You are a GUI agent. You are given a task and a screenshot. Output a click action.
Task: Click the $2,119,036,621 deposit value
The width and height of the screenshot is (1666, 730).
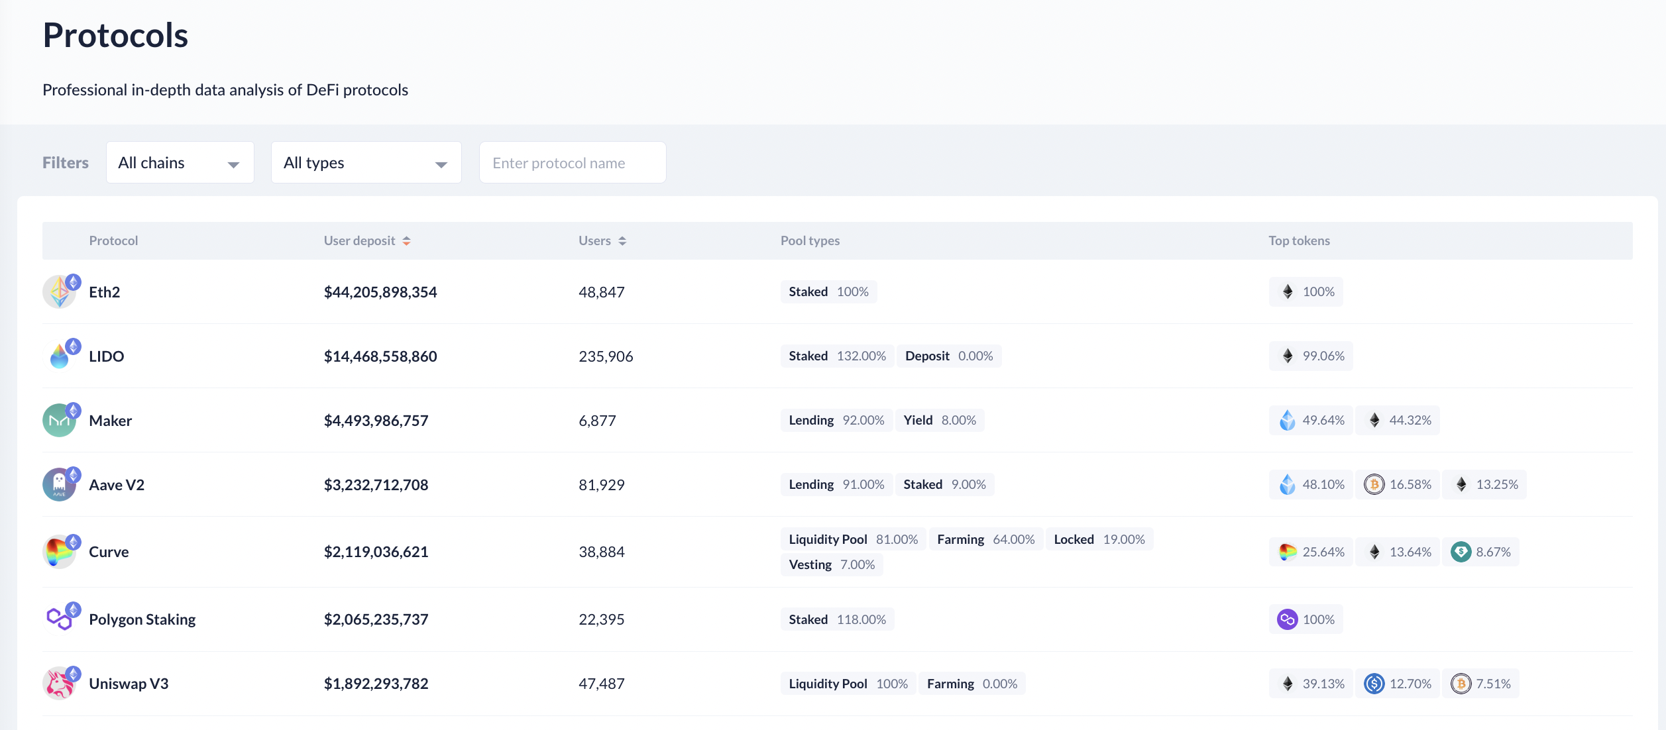tap(376, 552)
